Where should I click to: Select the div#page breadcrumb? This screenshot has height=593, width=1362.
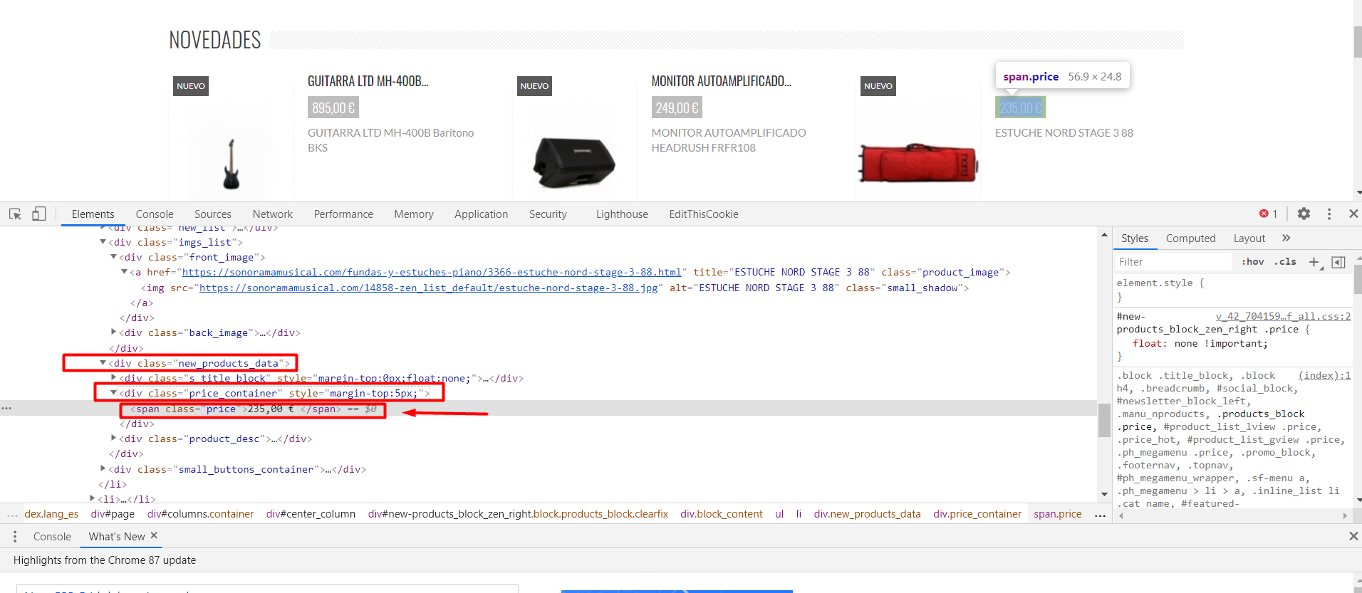tap(113, 514)
